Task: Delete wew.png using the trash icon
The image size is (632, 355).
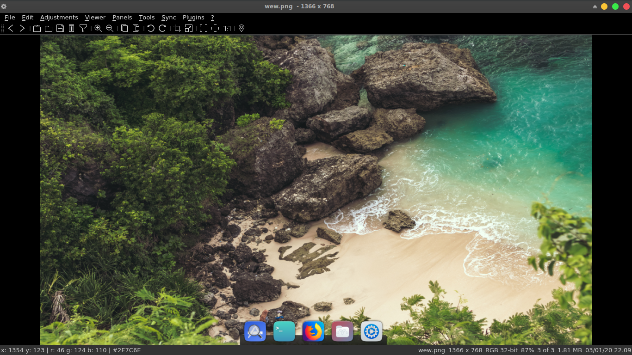Action: click(x=71, y=28)
